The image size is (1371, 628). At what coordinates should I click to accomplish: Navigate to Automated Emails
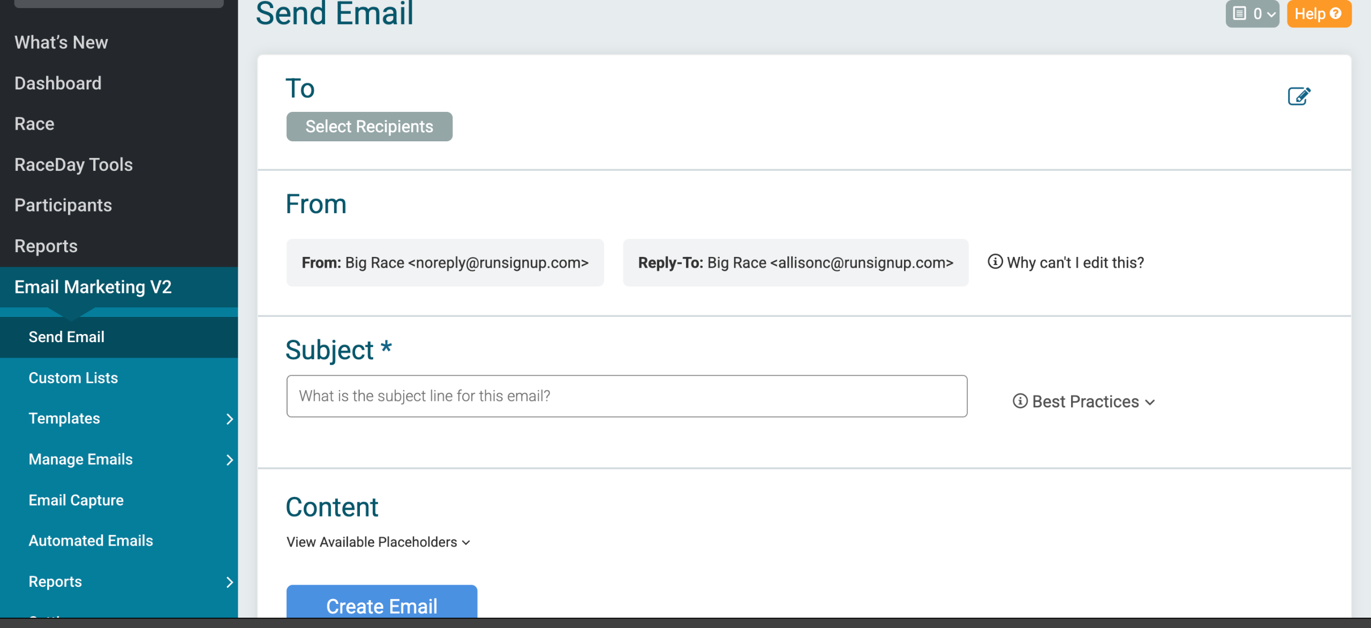tap(91, 541)
